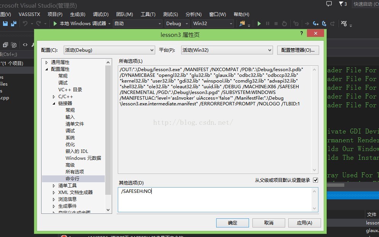Click the refresh windows app icon in debug toolbar
Image resolution: width=379 pixels, height=237 pixels.
(x=296, y=23)
